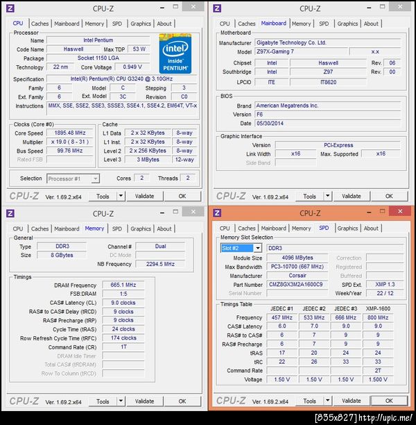Minimize the Mainboard CPU-Z window

[369, 8]
